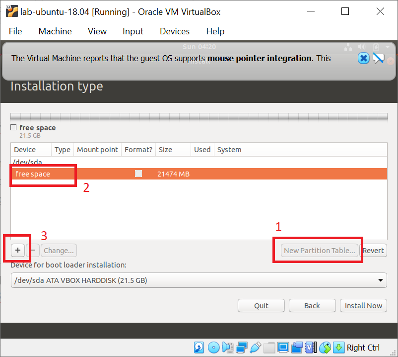The width and height of the screenshot is (398, 357).
Task: Click the free space legend square
Action: click(13, 127)
